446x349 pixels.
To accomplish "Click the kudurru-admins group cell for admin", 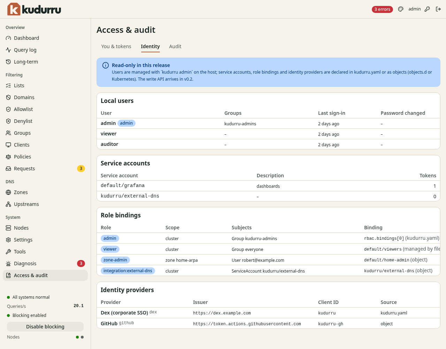I will [240, 124].
